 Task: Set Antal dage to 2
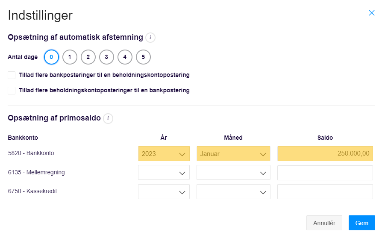pyautogui.click(x=88, y=57)
